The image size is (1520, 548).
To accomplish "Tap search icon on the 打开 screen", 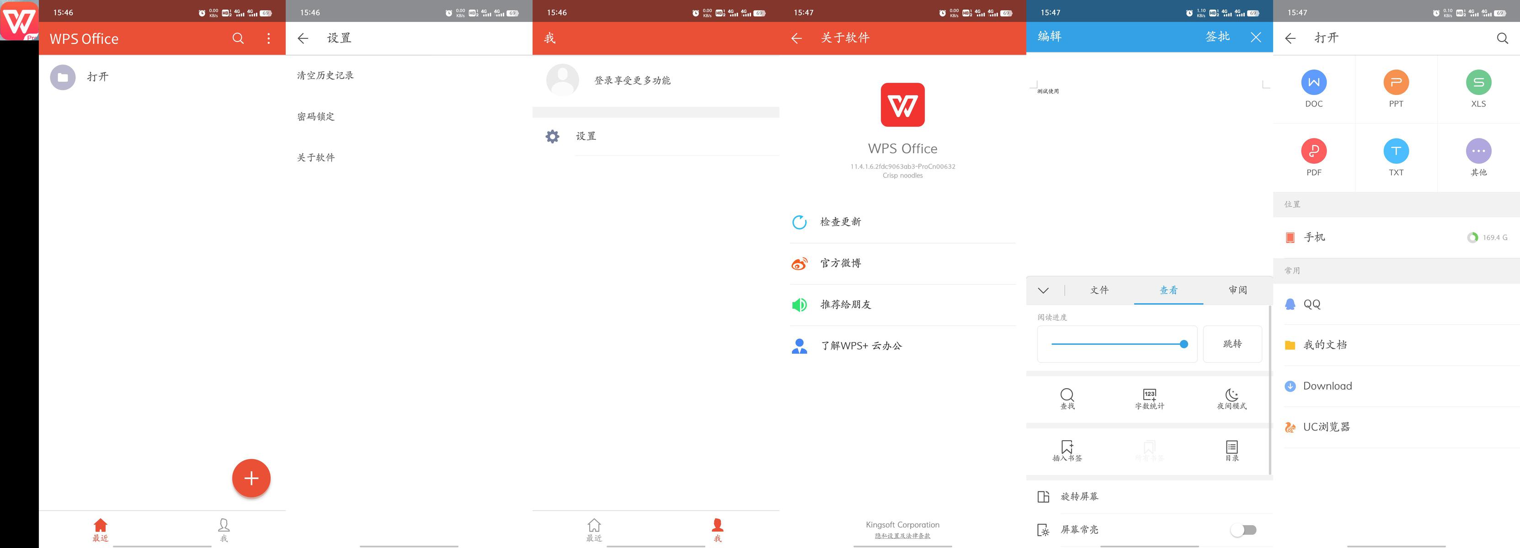I will (x=1502, y=38).
